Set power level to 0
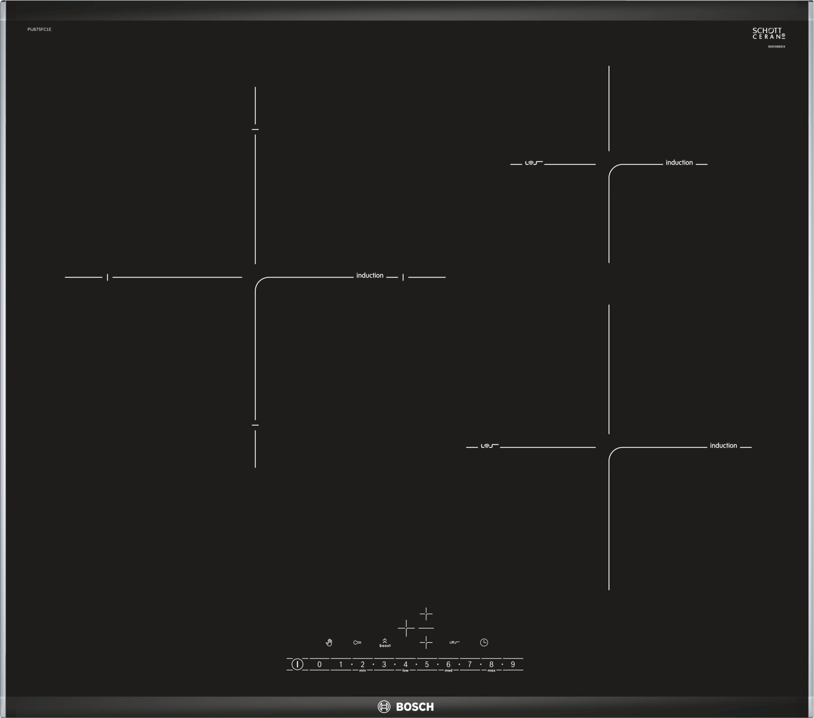The height and width of the screenshot is (718, 814). pos(319,664)
